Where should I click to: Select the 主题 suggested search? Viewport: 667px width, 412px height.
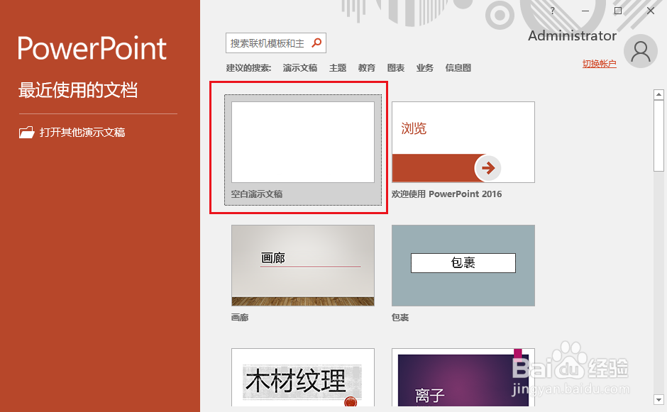click(338, 67)
